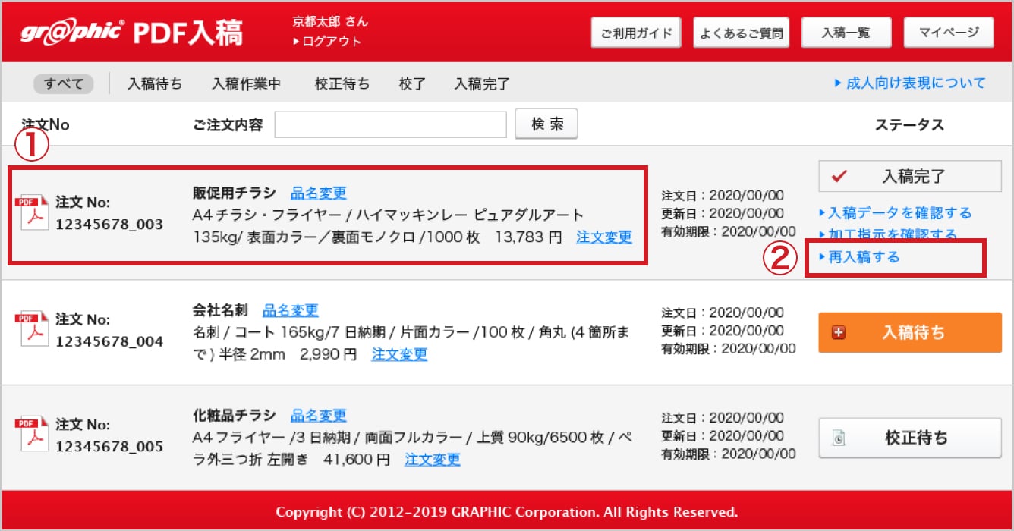The height and width of the screenshot is (531, 1014).
Task: Switch to the 入稿待ち filter tab
Action: [x=155, y=83]
